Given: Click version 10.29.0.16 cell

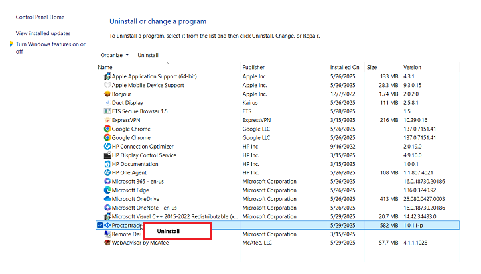Looking at the screenshot, I should [x=415, y=120].
